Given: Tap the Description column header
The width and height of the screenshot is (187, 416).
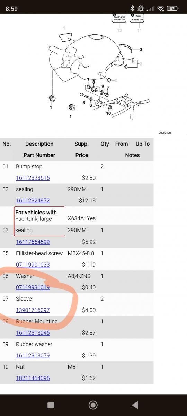Looking at the screenshot, I should 39,144.
